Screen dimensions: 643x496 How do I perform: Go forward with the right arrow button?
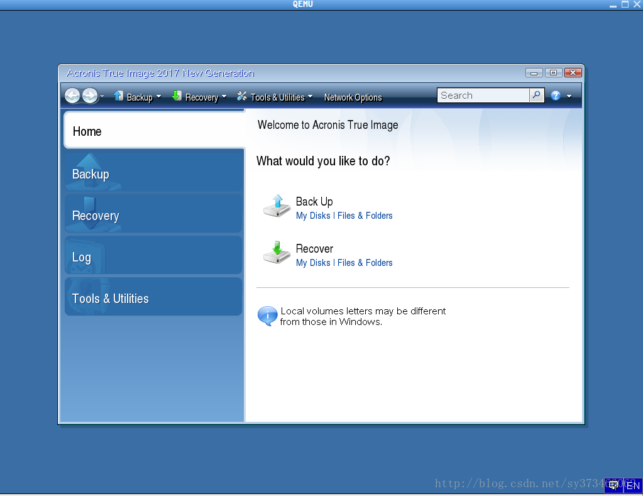coord(90,96)
